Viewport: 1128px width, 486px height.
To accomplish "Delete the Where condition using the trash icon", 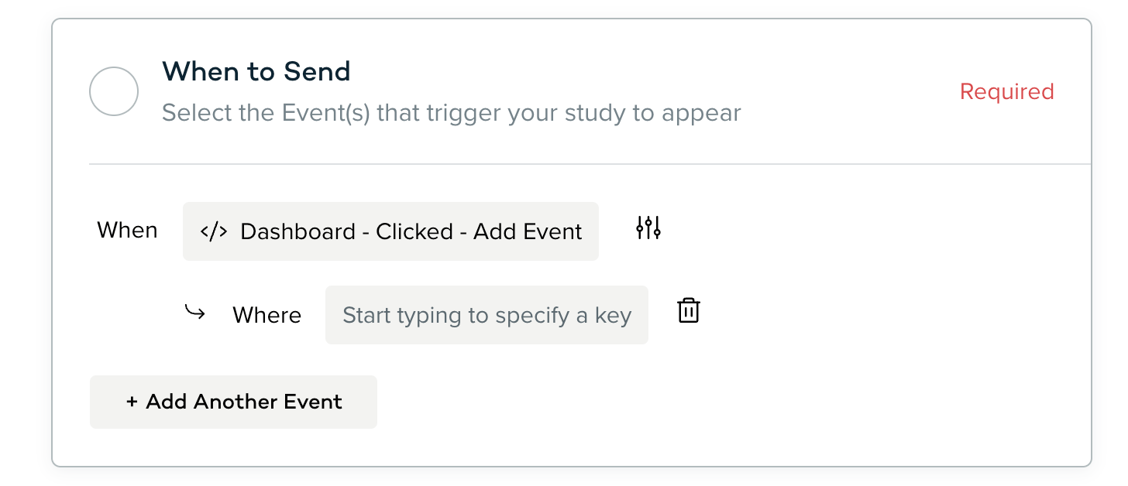I will click(686, 311).
